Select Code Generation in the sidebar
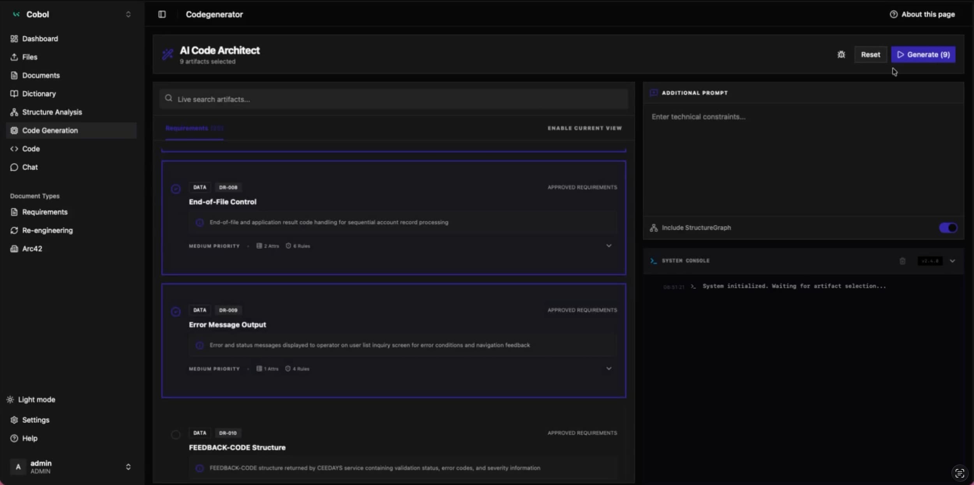Screen dimensions: 974x485 pyautogui.click(x=71, y=131)
